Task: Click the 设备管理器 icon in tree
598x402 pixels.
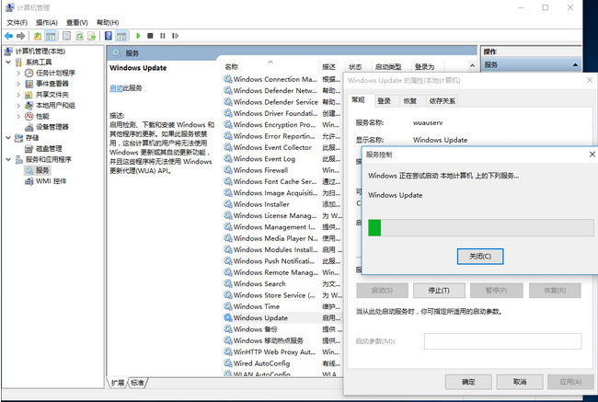Action: click(29, 127)
